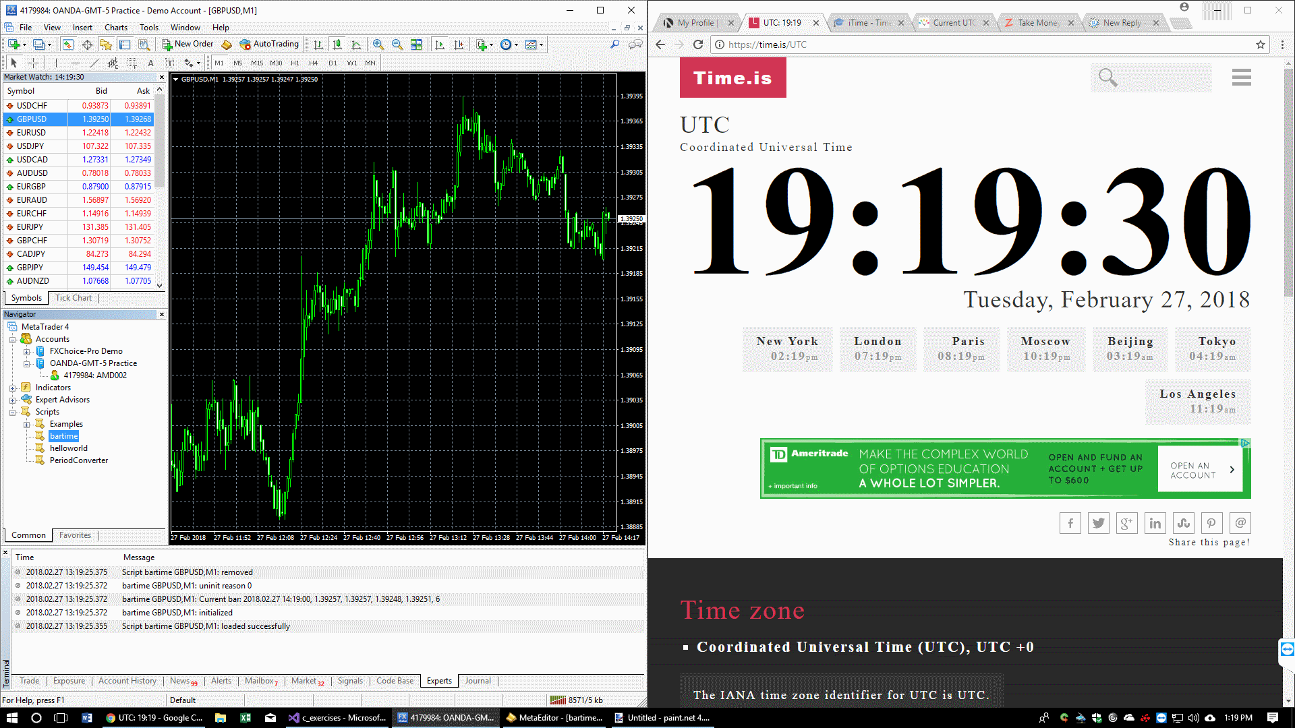Screen dimensions: 1295x728
Task: Select the helloworld script
Action: pyautogui.click(x=68, y=448)
